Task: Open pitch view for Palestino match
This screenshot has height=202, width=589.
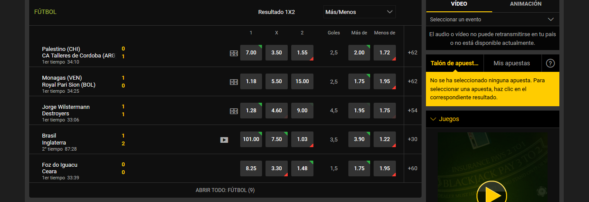Action: (x=234, y=53)
